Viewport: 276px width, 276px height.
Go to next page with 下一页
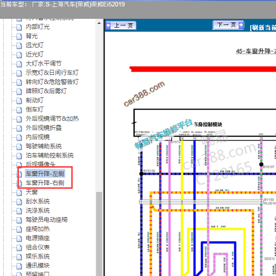(228, 25)
